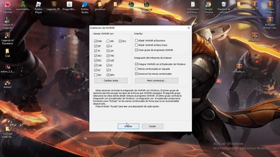Open the YouTube Video Do... folder
The height and width of the screenshot is (157, 280).
point(7,133)
